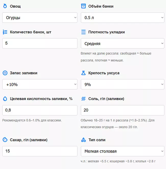Image resolution: width=166 pixels, height=169 pixels.
Task: Open the Овощ dropdown showing Огурцы
Action: click(40, 18)
